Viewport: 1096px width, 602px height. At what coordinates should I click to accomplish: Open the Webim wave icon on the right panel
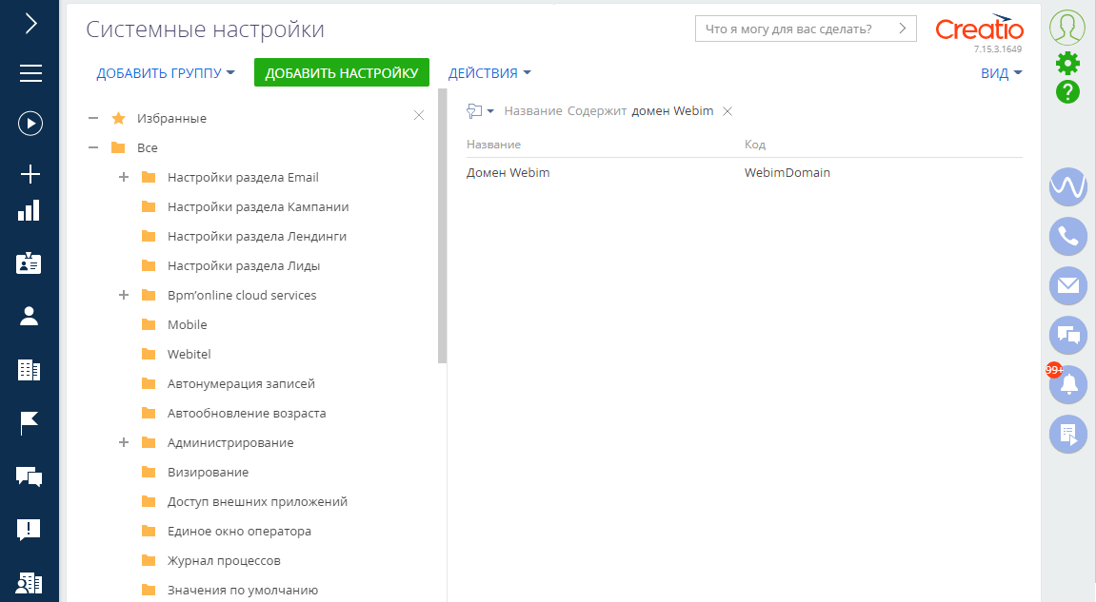[x=1067, y=186]
